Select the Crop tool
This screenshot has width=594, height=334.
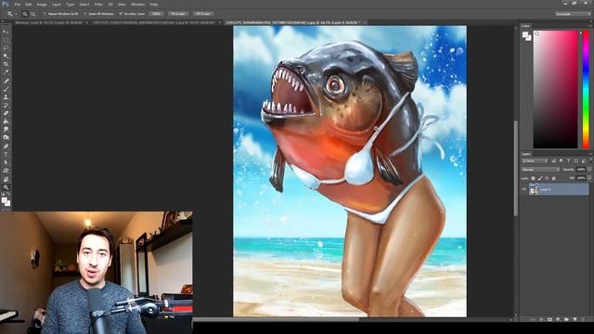pyautogui.click(x=6, y=64)
